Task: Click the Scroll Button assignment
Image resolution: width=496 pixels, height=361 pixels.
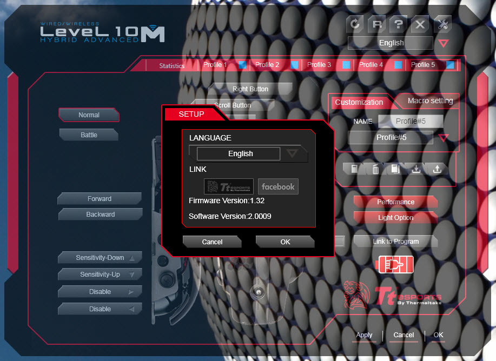Action: click(x=233, y=105)
